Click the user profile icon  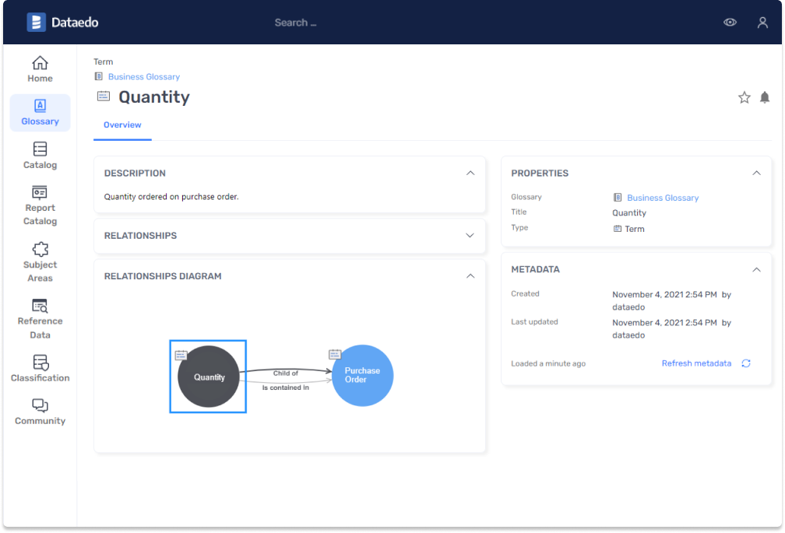762,23
